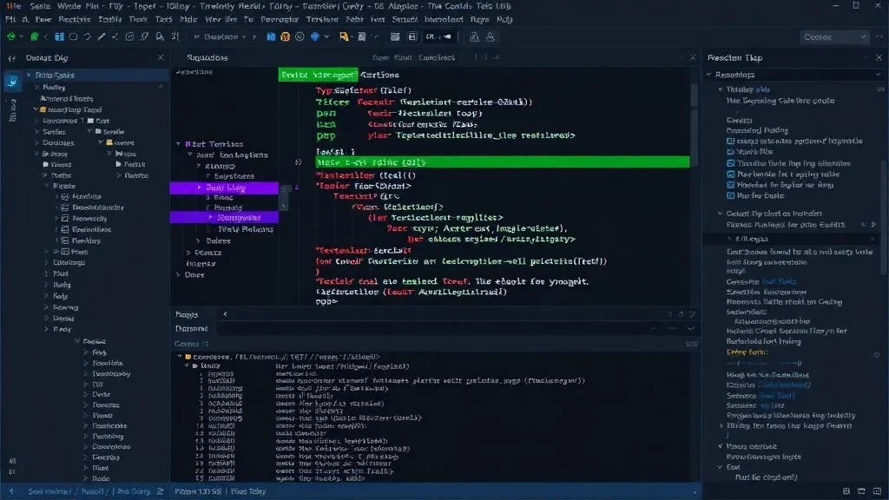889x500 pixels.
Task: Open the last menu in the menu bar
Action: [x=504, y=19]
